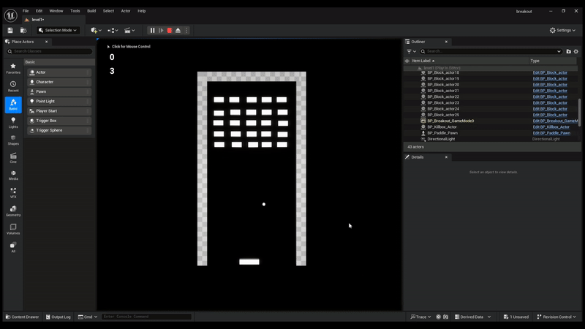This screenshot has height=329, width=585.
Task: Save the current level with the disk icon
Action: (10, 30)
